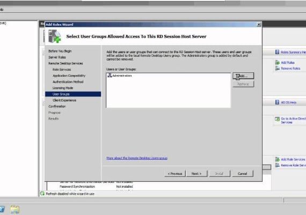
Task: Open Go to Active Directory Services link
Action: pos(293,121)
